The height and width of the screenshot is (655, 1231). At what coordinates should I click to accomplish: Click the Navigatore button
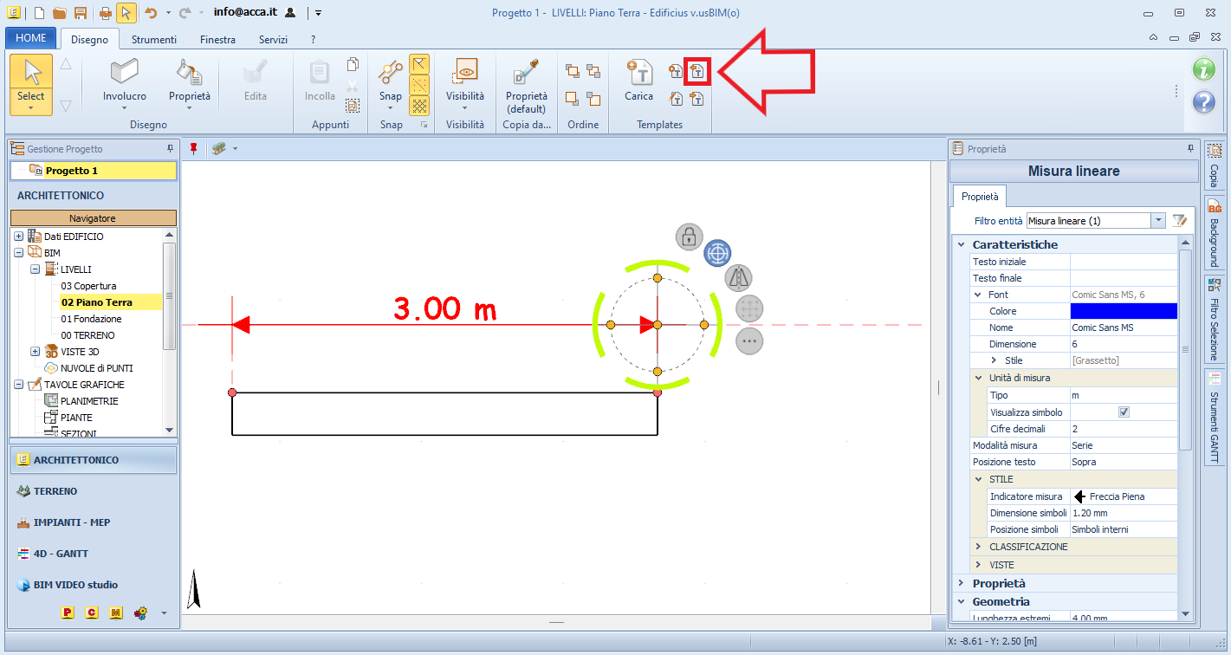[93, 218]
